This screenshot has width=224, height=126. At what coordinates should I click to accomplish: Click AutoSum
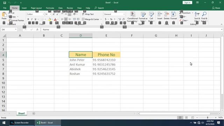pos(185,13)
